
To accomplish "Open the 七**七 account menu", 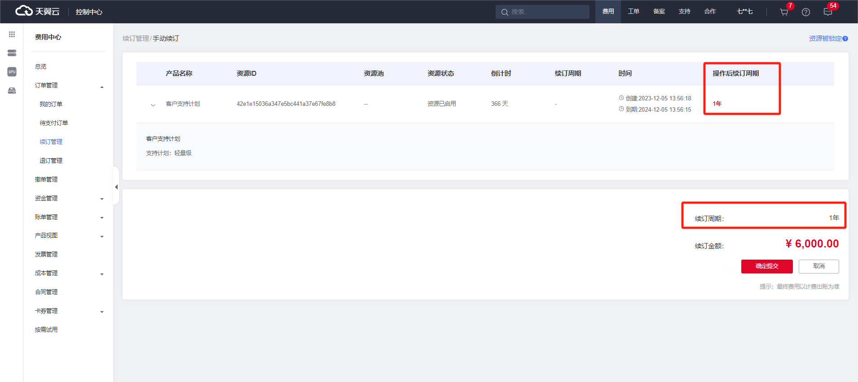I will (x=745, y=12).
